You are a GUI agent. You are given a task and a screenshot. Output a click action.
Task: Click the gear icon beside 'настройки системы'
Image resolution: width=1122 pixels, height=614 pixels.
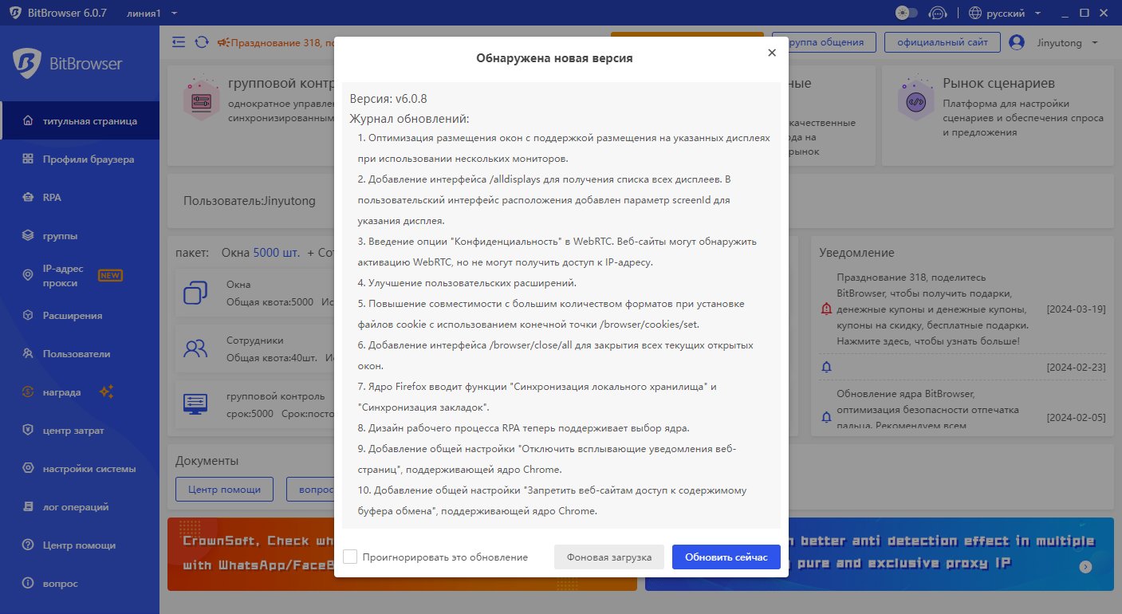(x=28, y=469)
